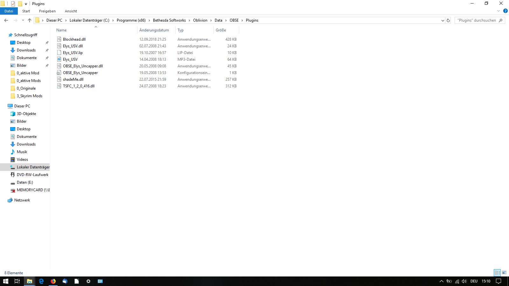509x286 pixels.
Task: Open the address bar history dropdown
Action: pos(443,20)
